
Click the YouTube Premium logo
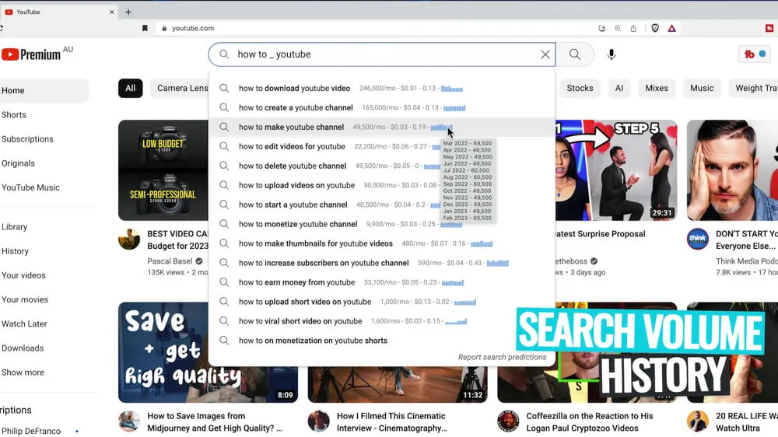[31, 54]
